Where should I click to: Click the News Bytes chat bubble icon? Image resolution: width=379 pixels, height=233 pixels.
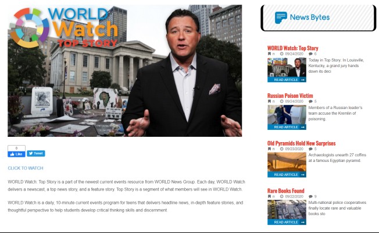[x=281, y=17]
